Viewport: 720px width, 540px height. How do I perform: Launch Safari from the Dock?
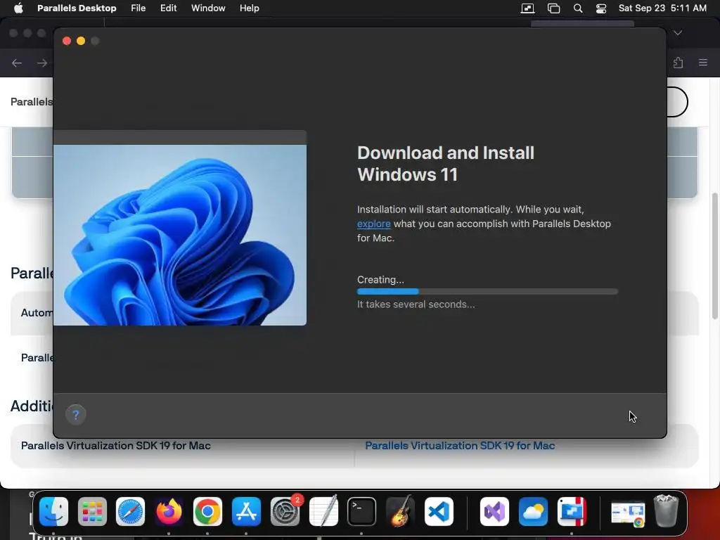[x=130, y=512]
